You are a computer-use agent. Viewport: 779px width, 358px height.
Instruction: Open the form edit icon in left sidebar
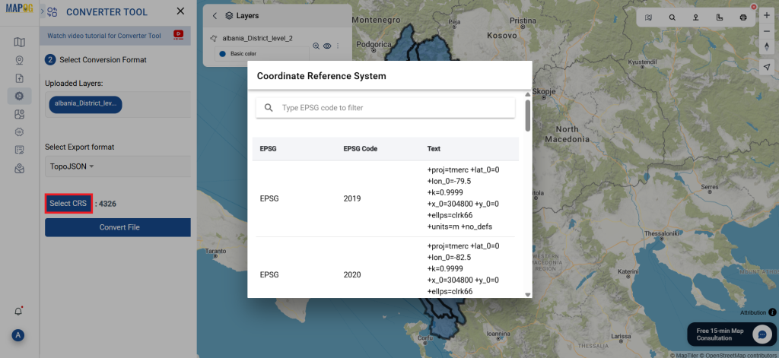click(19, 150)
